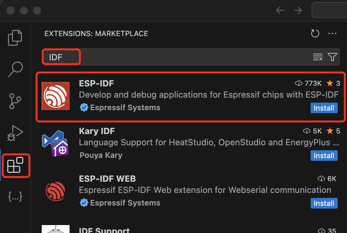
Task: Go forward with the right arrow
Action: (x=297, y=10)
